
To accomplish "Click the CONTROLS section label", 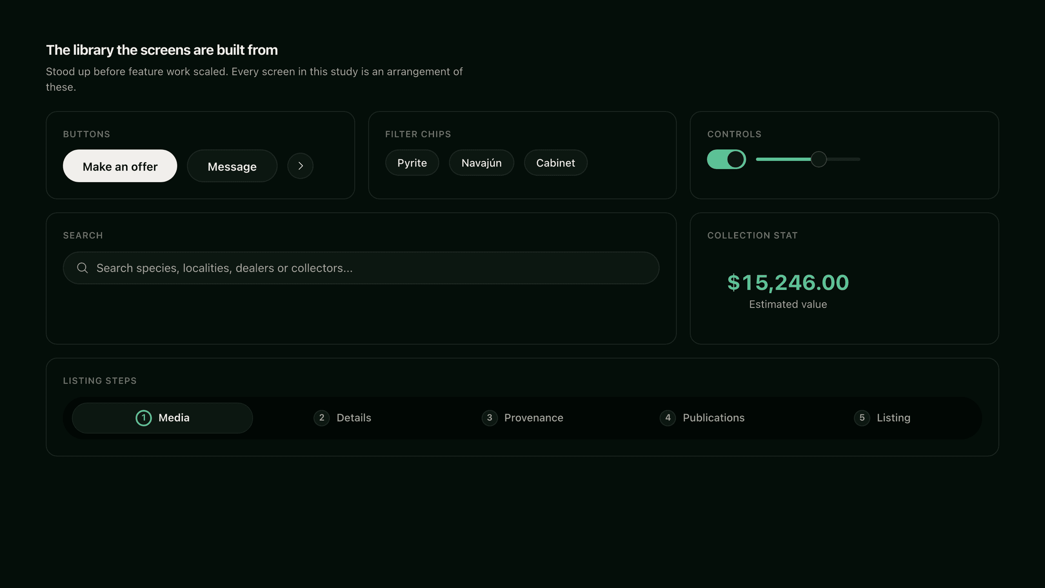I will click(x=734, y=134).
